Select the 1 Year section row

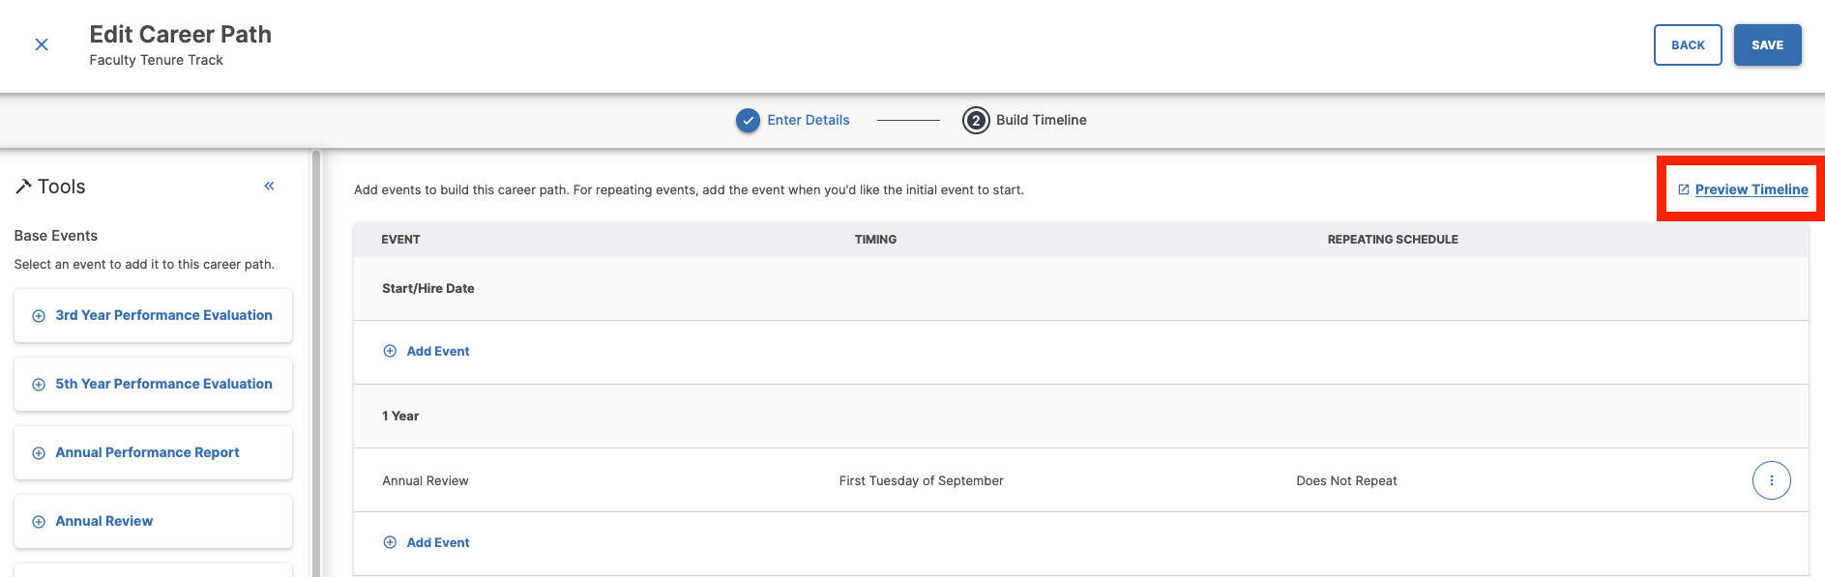click(x=1080, y=416)
